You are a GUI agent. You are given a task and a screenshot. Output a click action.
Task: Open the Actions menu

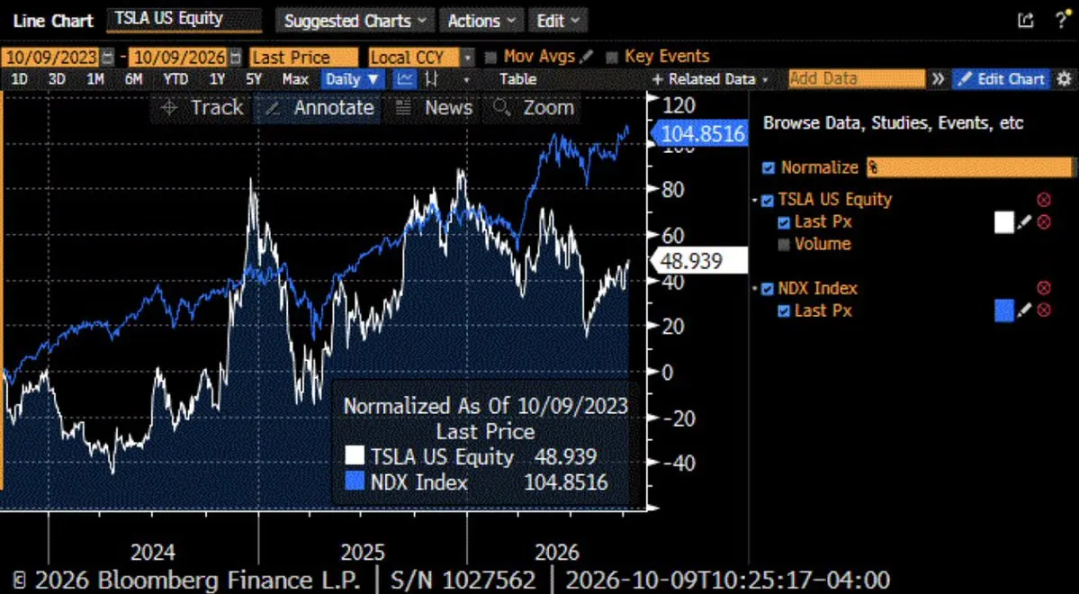coord(481,21)
